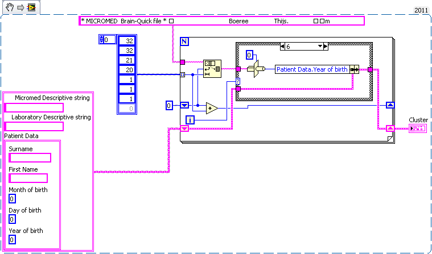Click first array element with value 32
The image size is (432, 254).
point(127,41)
